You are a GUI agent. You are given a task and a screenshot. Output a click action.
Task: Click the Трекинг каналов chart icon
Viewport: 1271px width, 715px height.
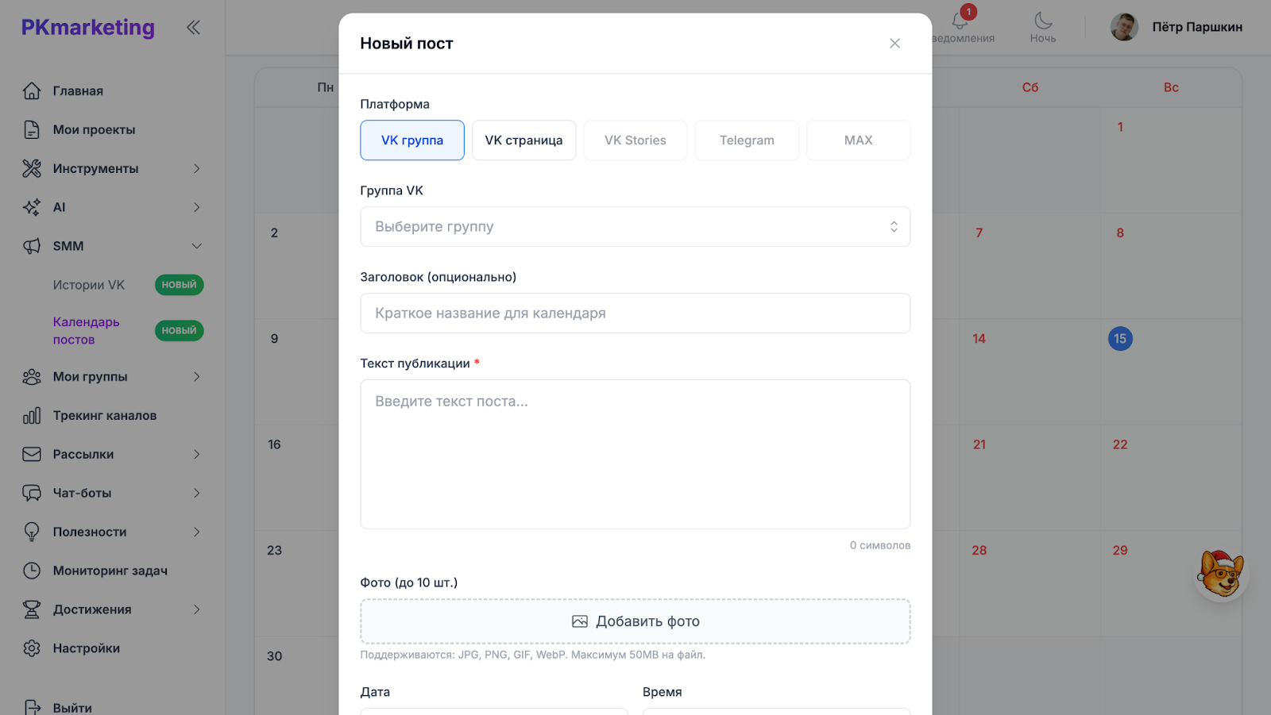tap(32, 416)
